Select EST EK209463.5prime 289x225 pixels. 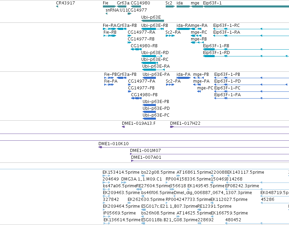(x=121, y=193)
